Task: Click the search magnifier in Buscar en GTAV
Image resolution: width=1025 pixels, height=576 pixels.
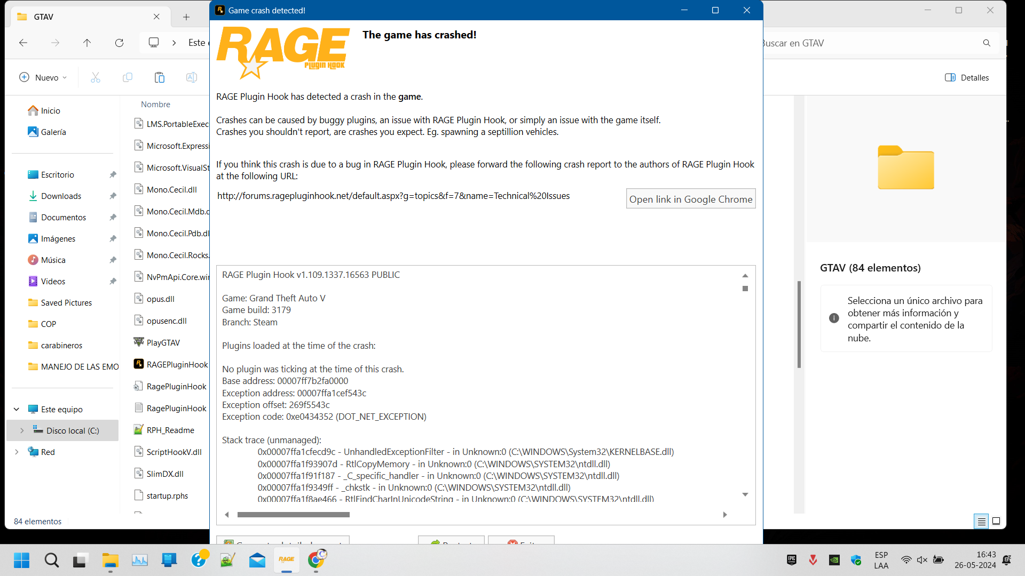Action: (x=987, y=43)
